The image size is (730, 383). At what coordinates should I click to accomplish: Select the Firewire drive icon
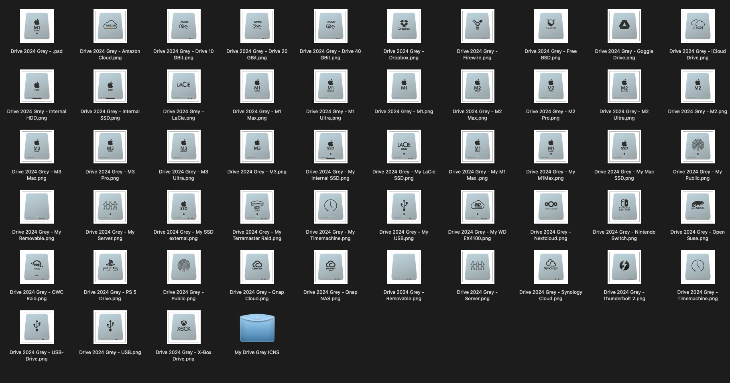(x=477, y=26)
